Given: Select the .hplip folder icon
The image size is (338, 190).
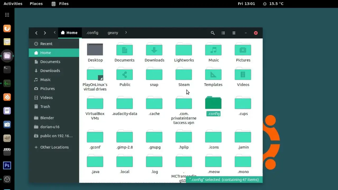Looking at the screenshot, I should click(184, 137).
